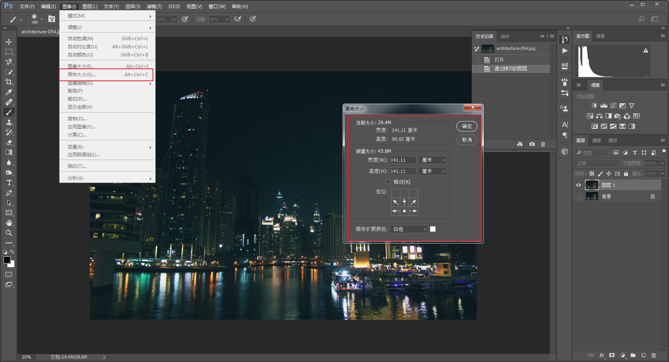This screenshot has width=669, height=362.
Task: Open brush preset picker dropdown
Action: point(42,19)
